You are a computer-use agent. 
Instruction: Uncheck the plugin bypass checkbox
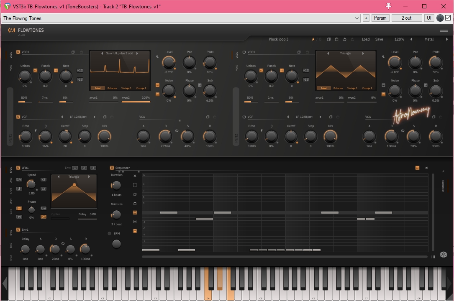(448, 18)
